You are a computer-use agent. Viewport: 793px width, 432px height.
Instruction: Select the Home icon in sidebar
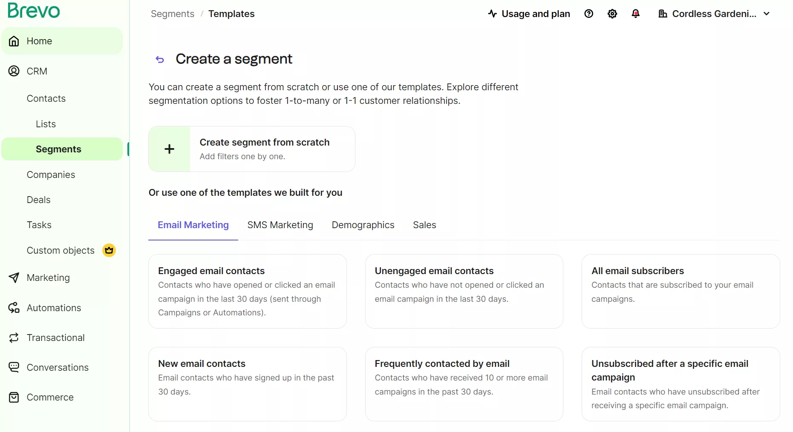pos(13,41)
